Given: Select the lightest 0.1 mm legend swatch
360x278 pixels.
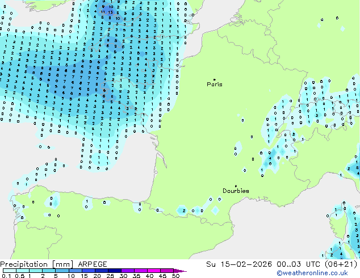Looking at the screenshot, I should click(x=10, y=271).
